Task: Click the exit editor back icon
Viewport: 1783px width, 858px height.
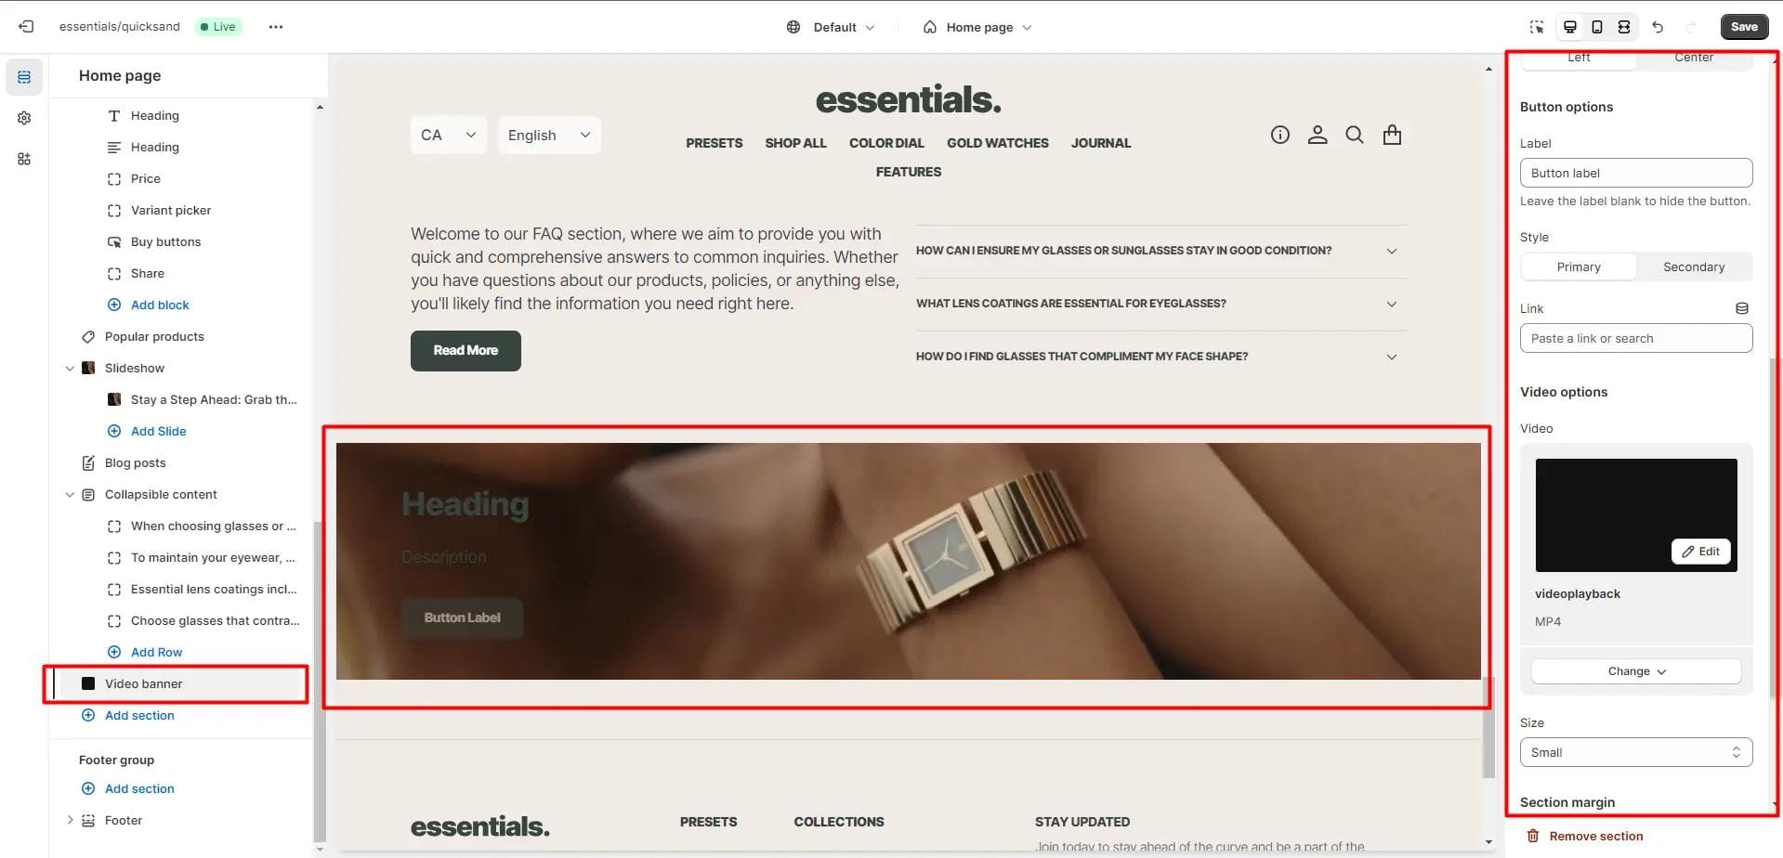Action: (26, 27)
